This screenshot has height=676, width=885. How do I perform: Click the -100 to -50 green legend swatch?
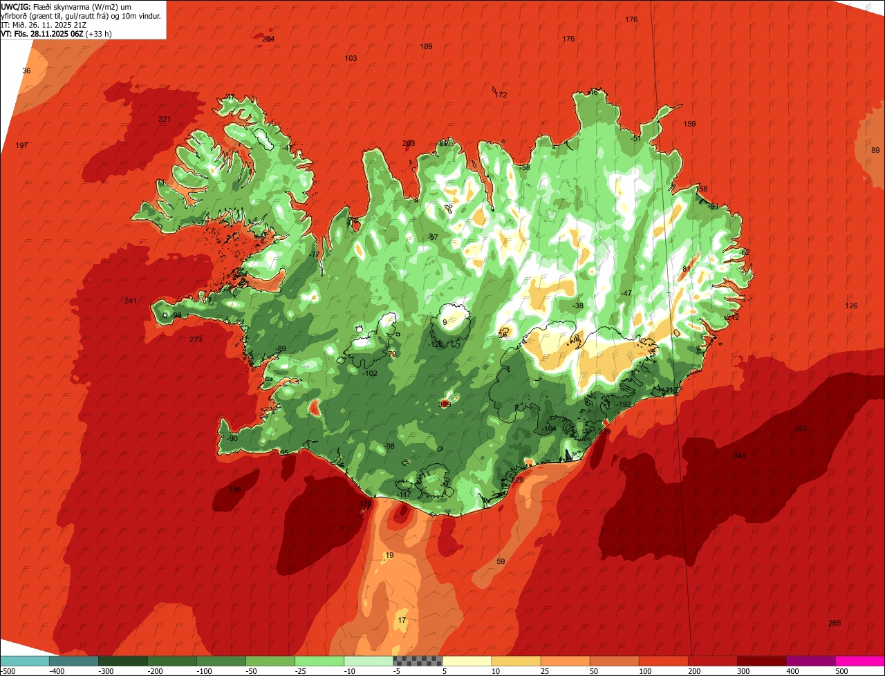[221, 661]
